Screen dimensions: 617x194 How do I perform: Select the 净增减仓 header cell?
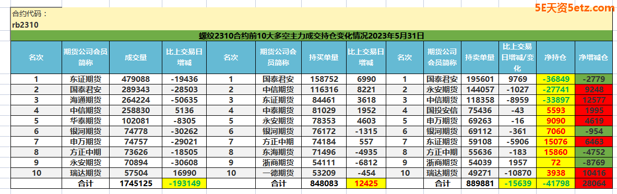pos(594,57)
